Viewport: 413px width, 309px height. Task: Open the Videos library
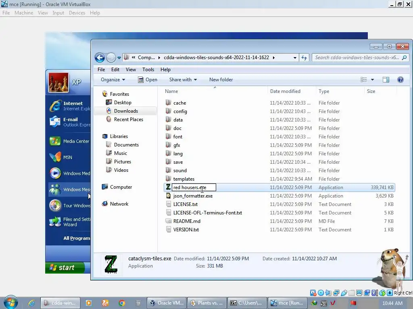click(121, 170)
